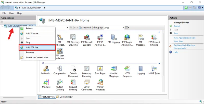The image size is (204, 104).
Task: Click the features list vertical scrollbar
Action: click(163, 55)
